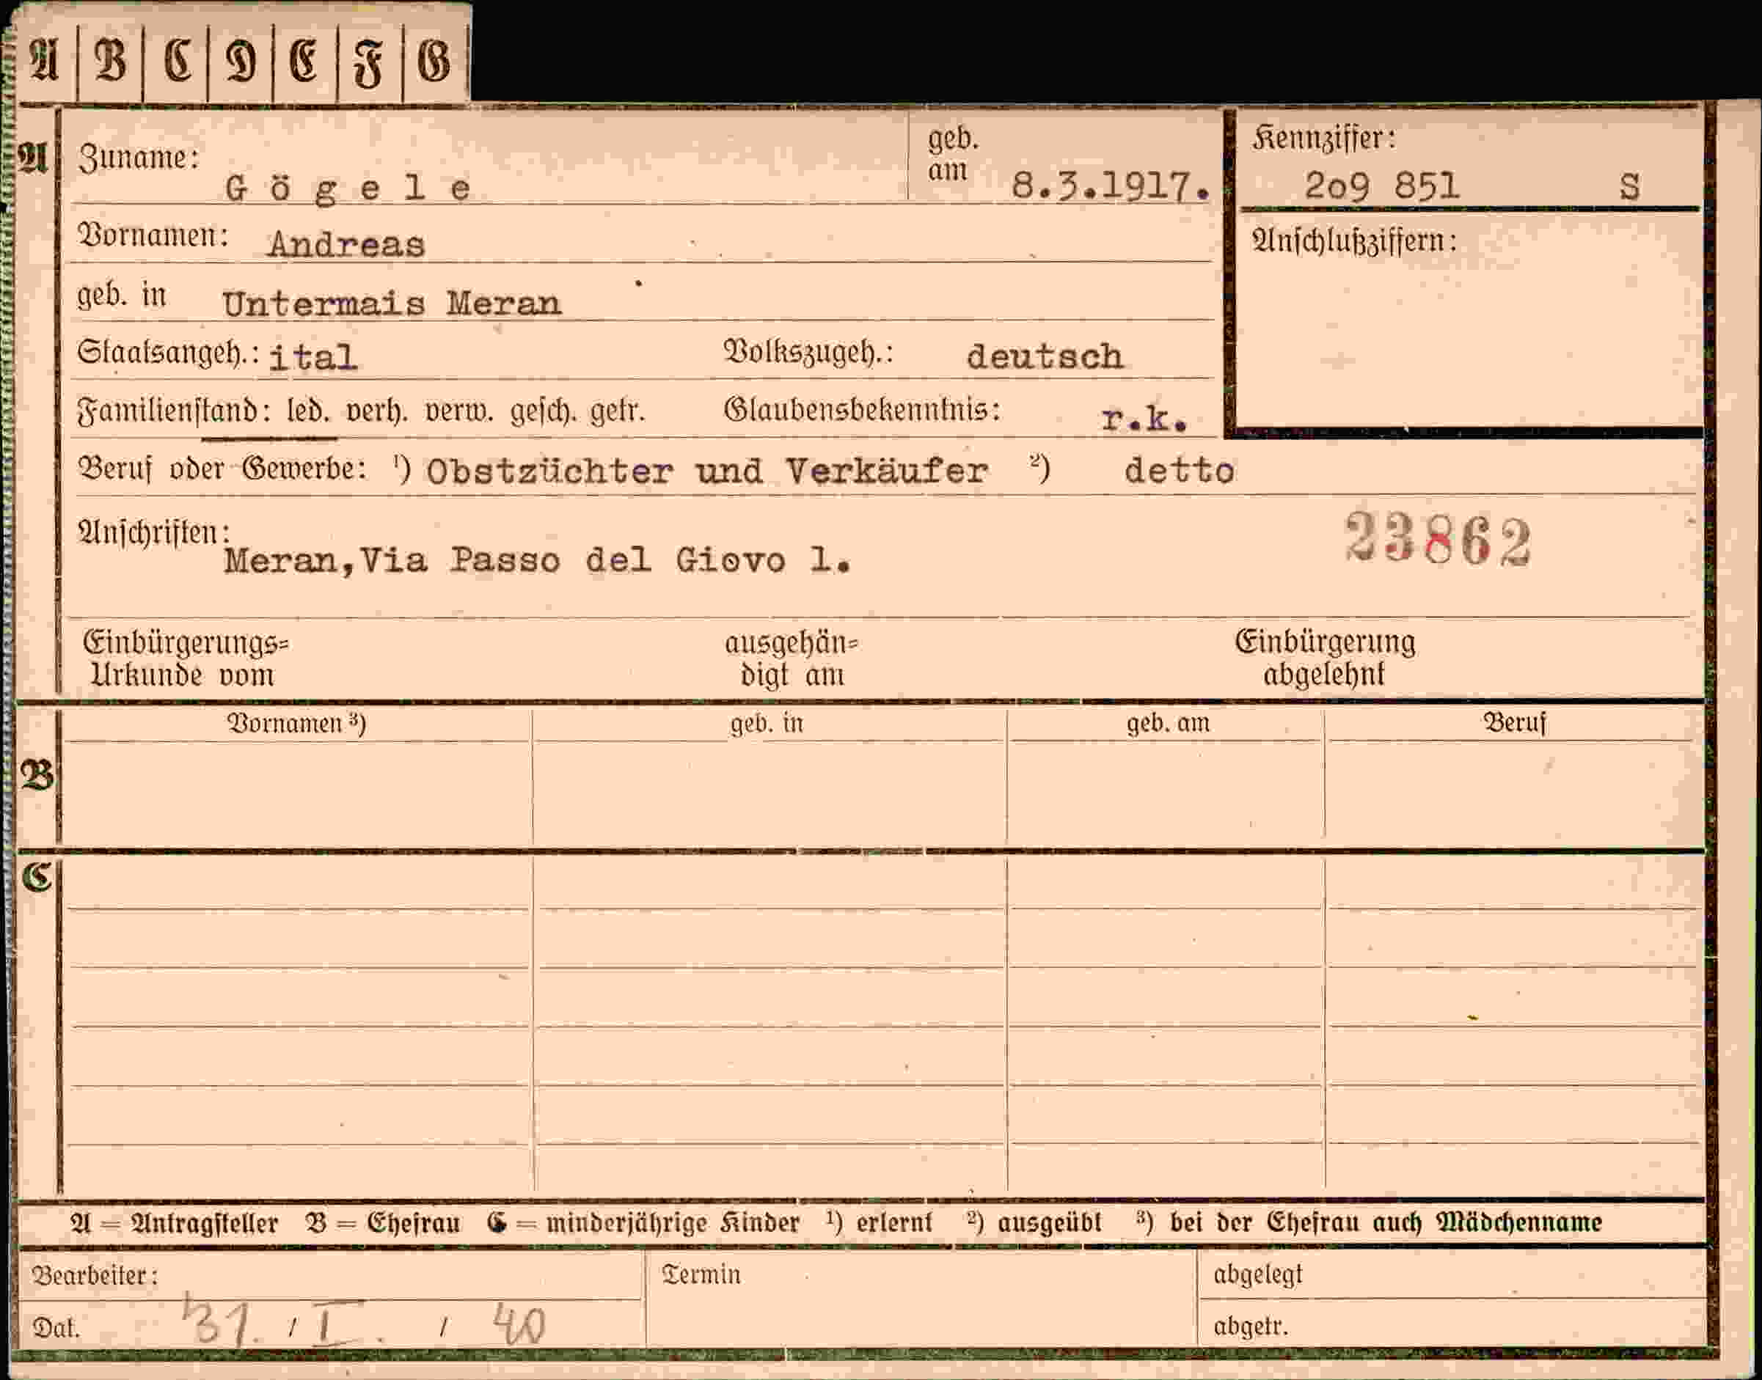
Task: Click legend text 'B = Ehefrau'
Action: click(382, 1222)
